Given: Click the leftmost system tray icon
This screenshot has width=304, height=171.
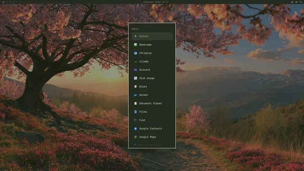Looking at the screenshot, I should (x=292, y=2).
